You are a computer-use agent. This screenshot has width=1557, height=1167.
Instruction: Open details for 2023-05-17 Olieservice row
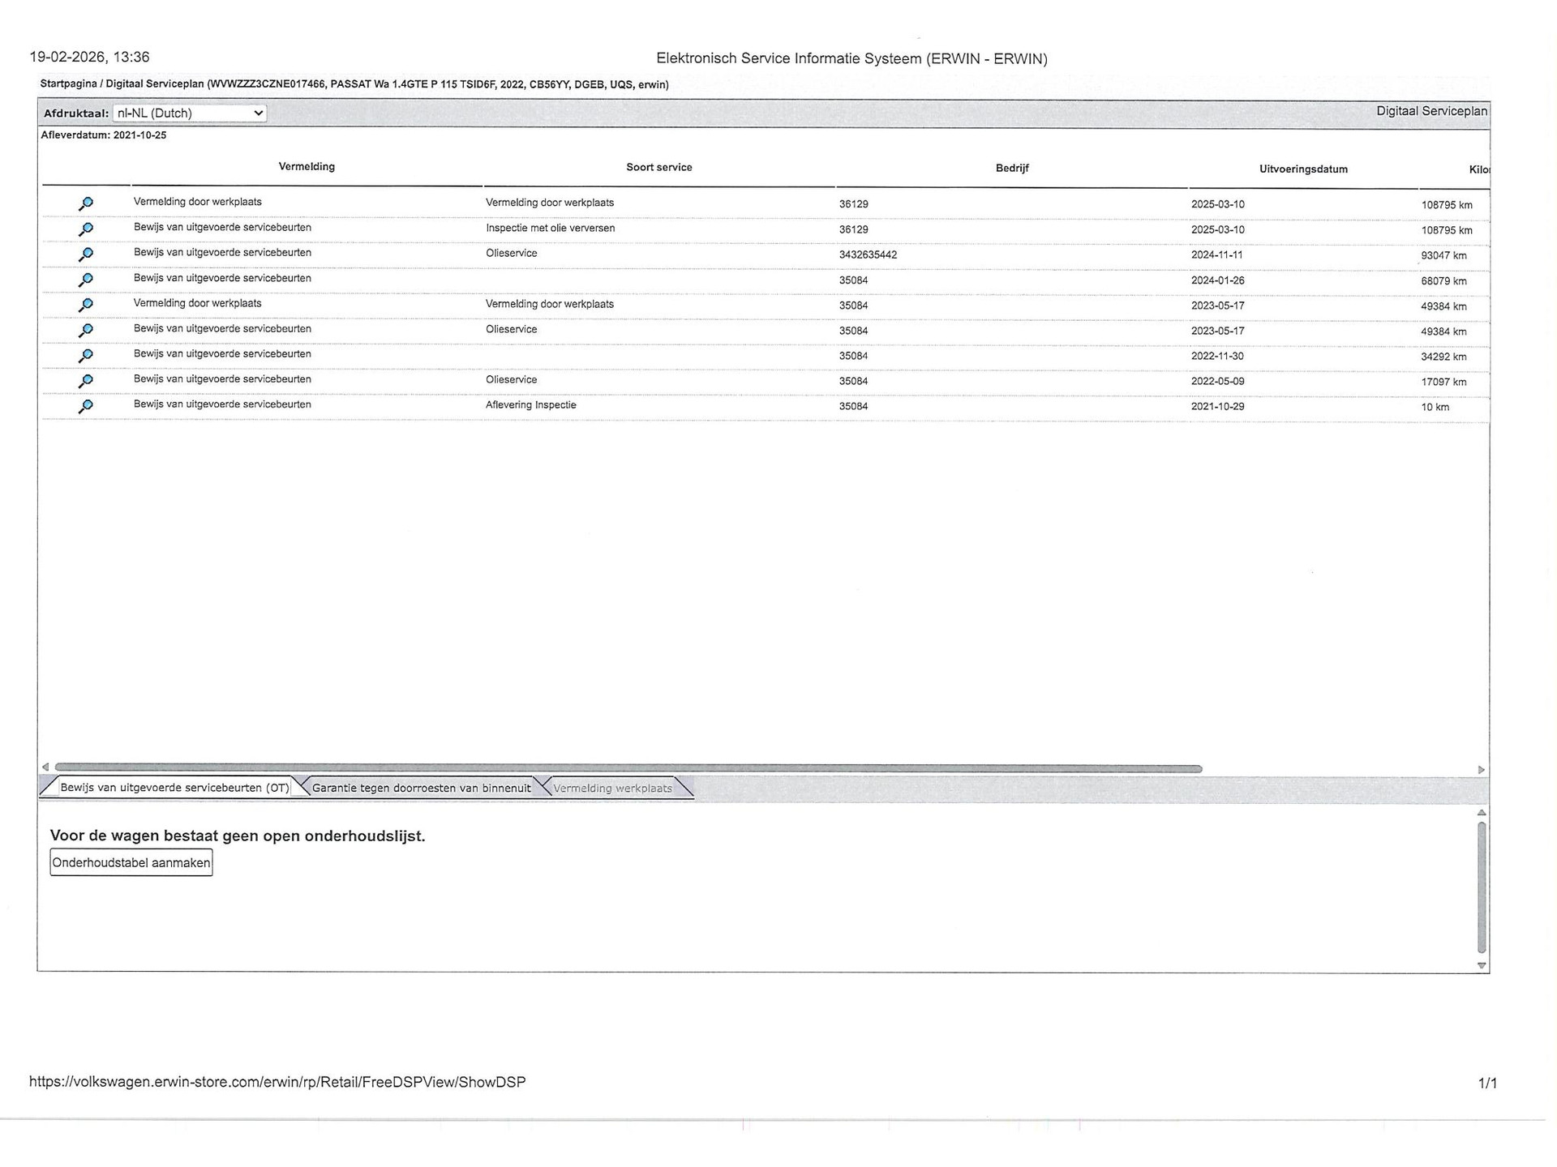coord(85,330)
